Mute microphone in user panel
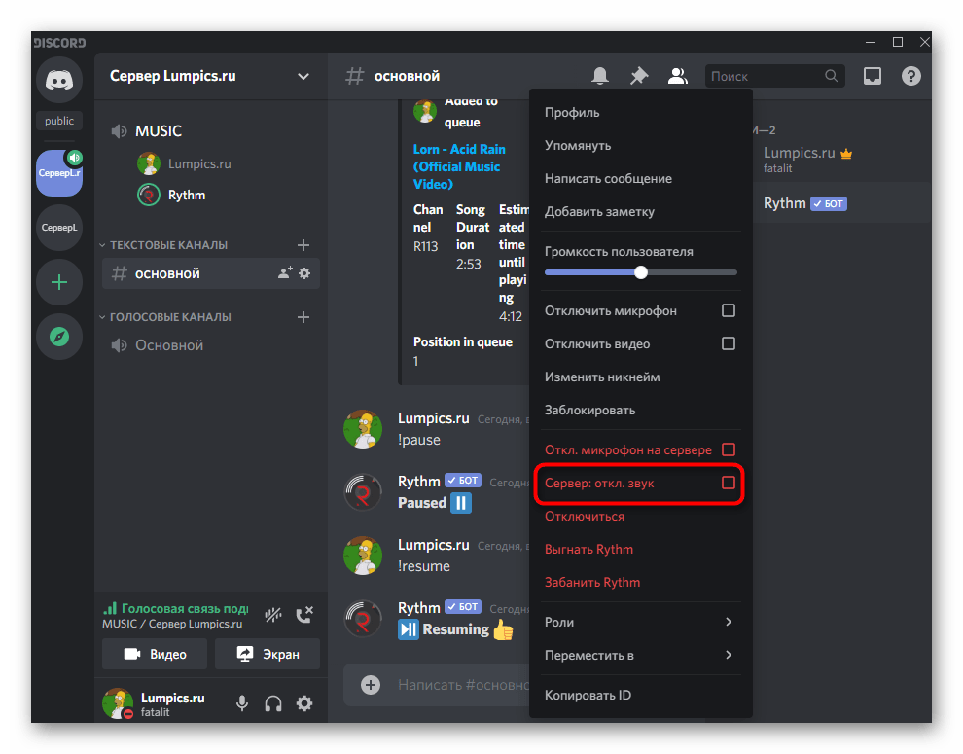963x754 pixels. pos(242,703)
